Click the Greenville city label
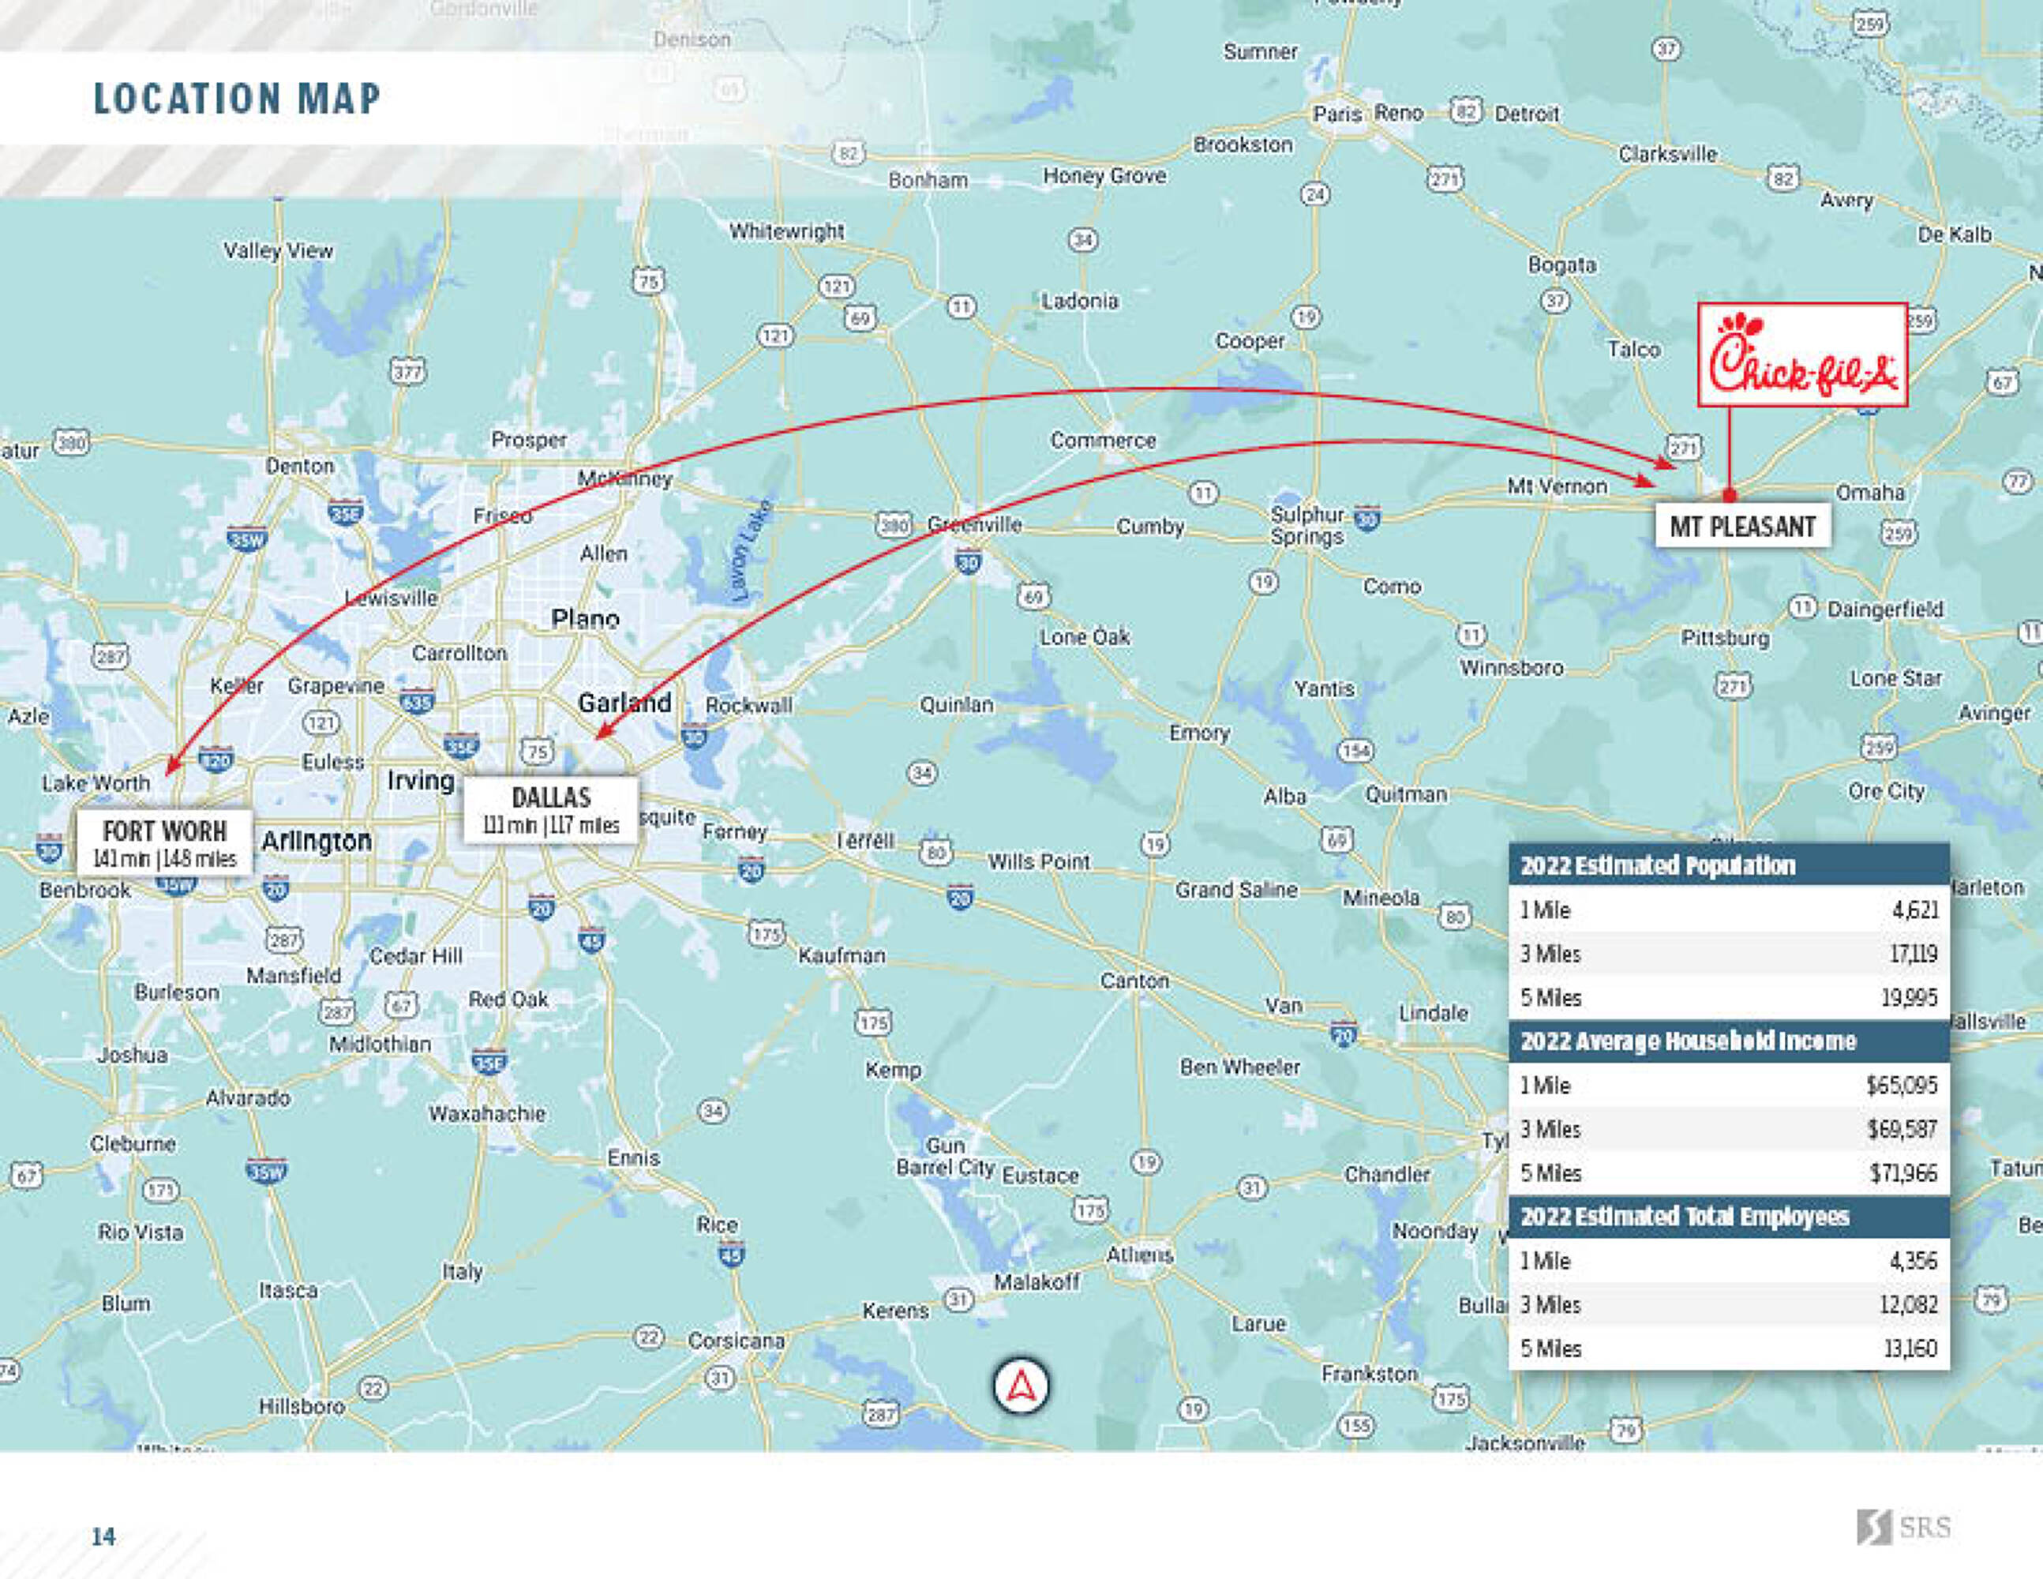This screenshot has height=1579, width=2043. 974,525
